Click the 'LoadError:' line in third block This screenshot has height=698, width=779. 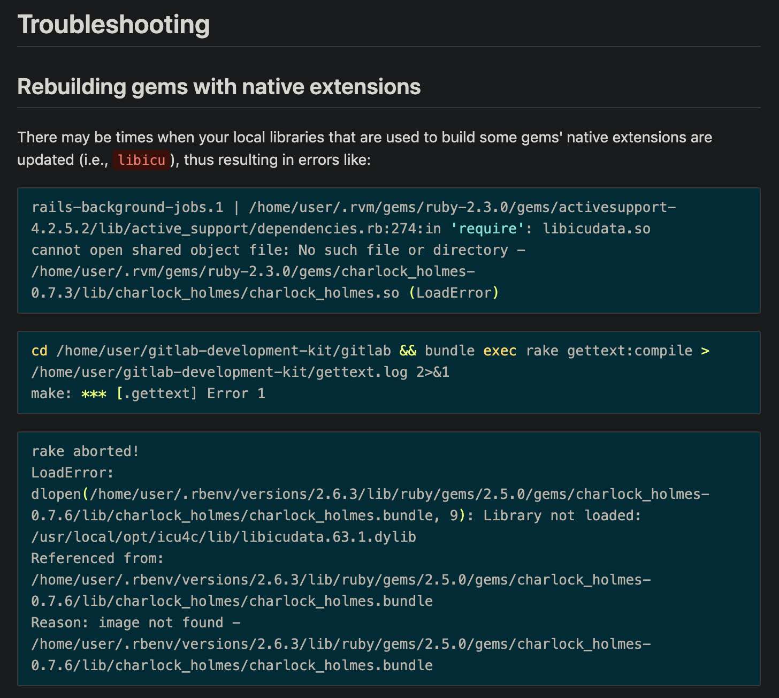tap(73, 473)
